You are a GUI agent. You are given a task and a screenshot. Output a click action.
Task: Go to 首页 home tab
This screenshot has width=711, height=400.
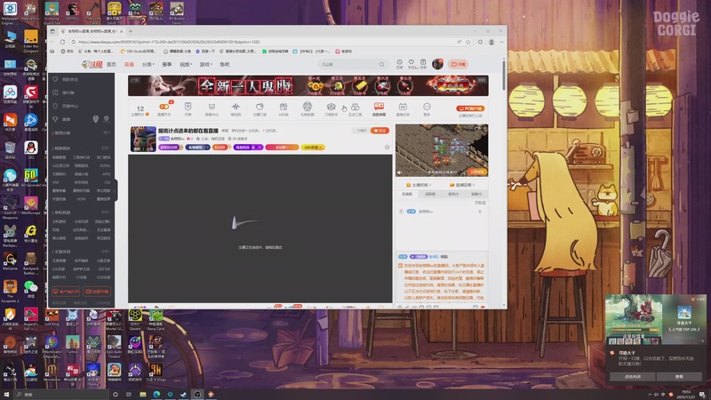point(111,64)
